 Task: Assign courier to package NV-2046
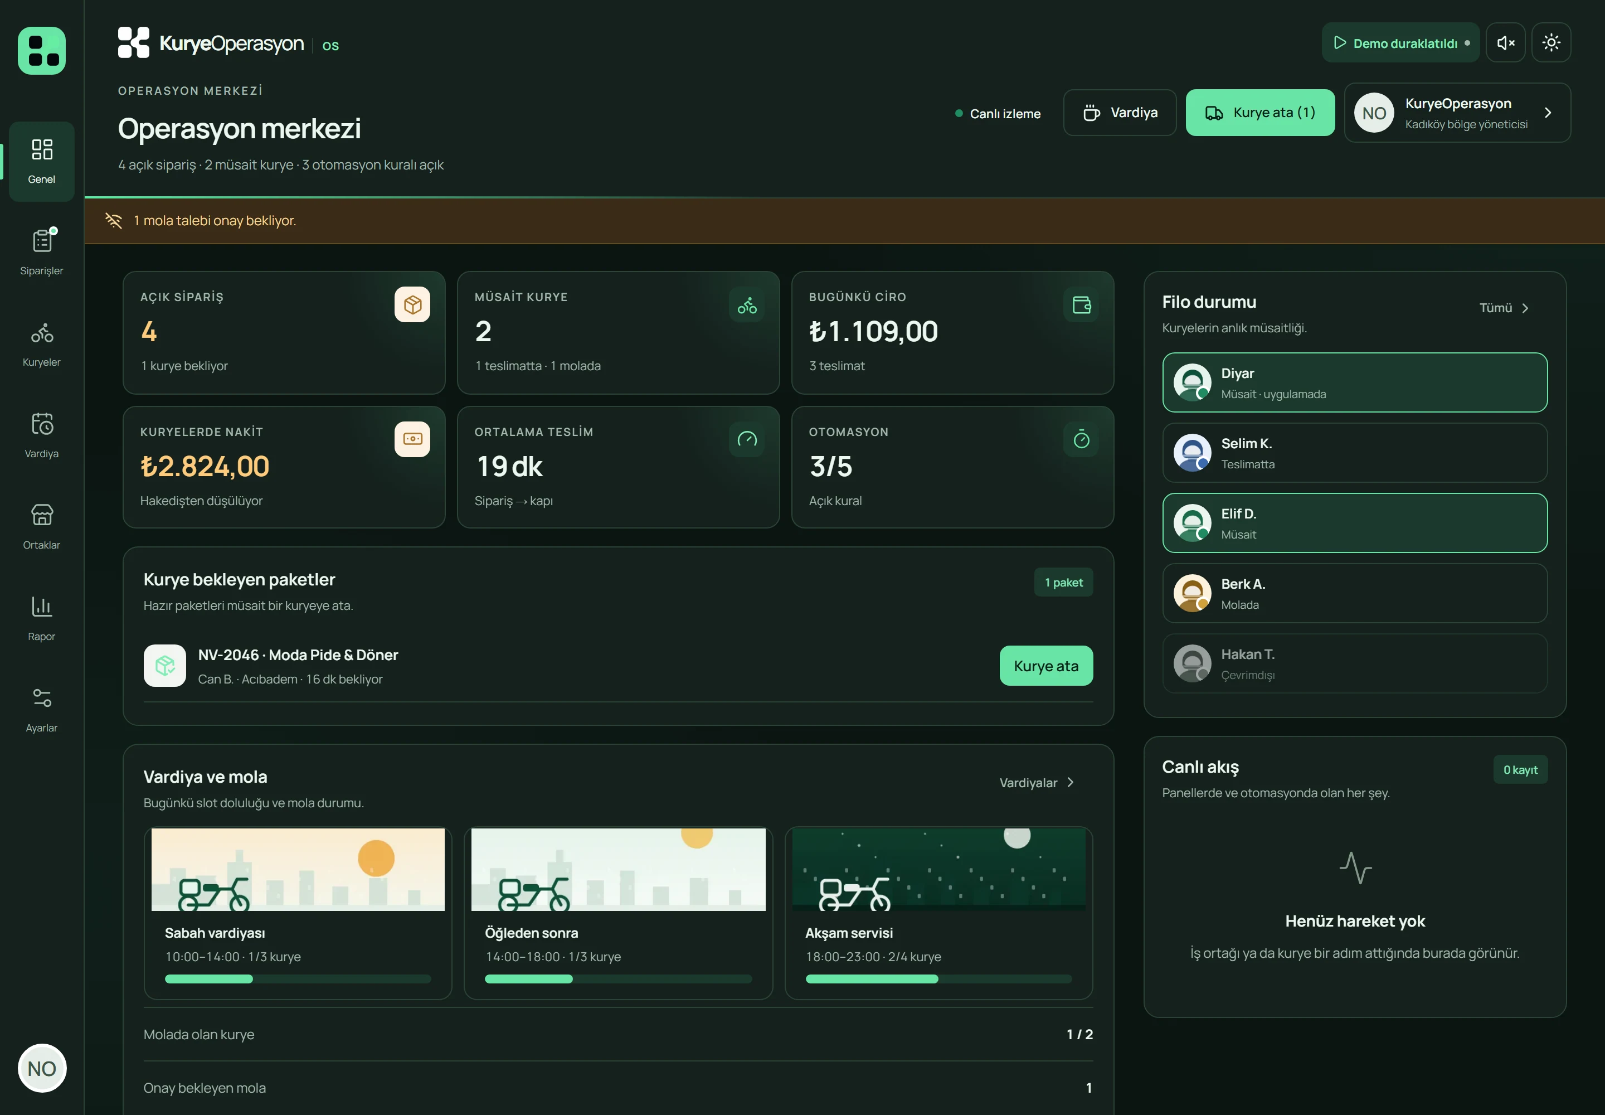1045,666
